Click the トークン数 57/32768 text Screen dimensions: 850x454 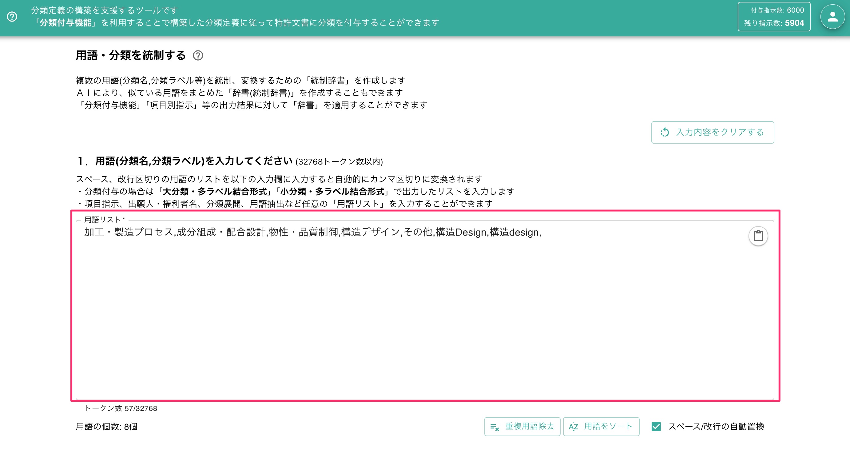click(121, 408)
